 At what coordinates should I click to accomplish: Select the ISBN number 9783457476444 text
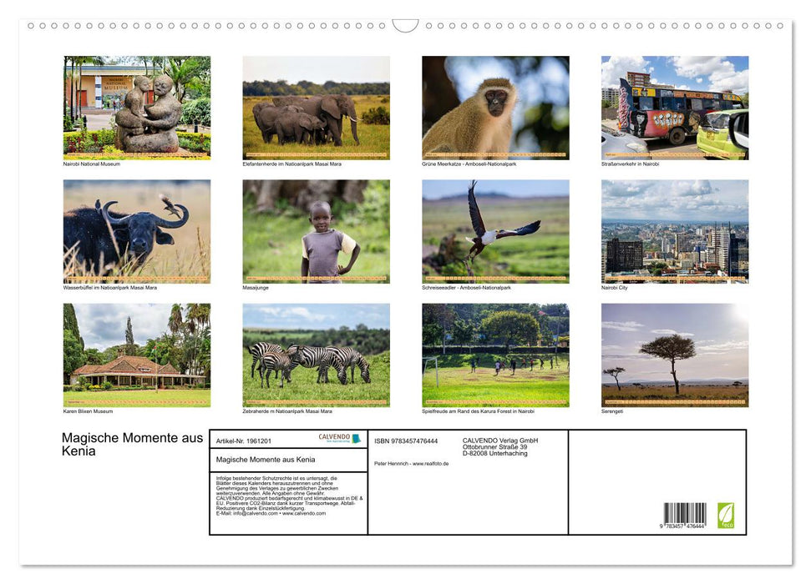coord(407,441)
